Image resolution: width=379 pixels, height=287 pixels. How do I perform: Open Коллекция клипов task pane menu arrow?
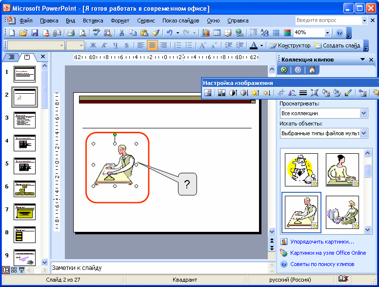[362, 59]
